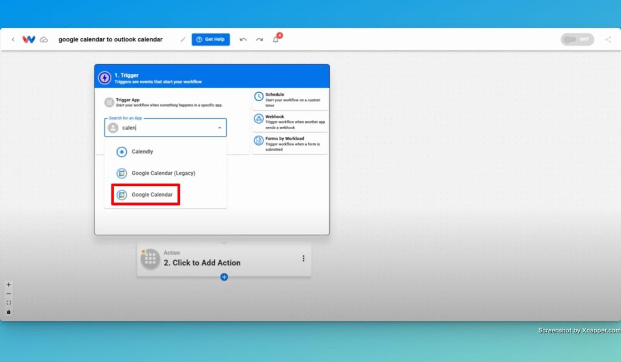
Task: Pick the Schedule trigger card
Action: tap(290, 100)
